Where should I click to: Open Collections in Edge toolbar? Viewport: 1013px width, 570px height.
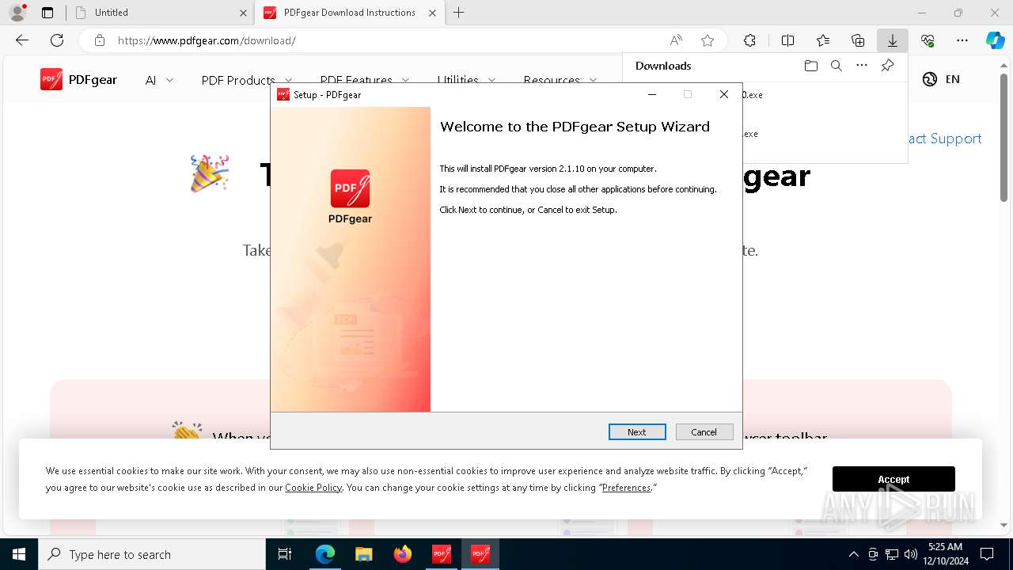(858, 40)
